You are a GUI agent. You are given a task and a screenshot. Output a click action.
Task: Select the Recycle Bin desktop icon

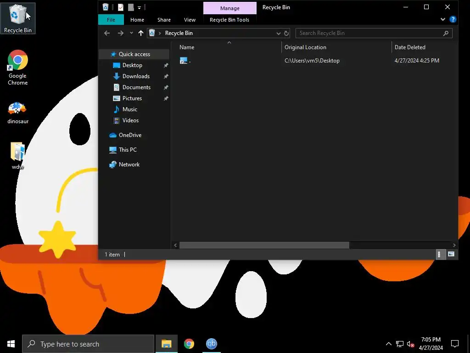point(18,18)
